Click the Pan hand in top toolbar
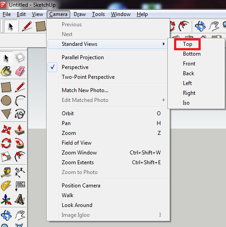 tap(214, 26)
